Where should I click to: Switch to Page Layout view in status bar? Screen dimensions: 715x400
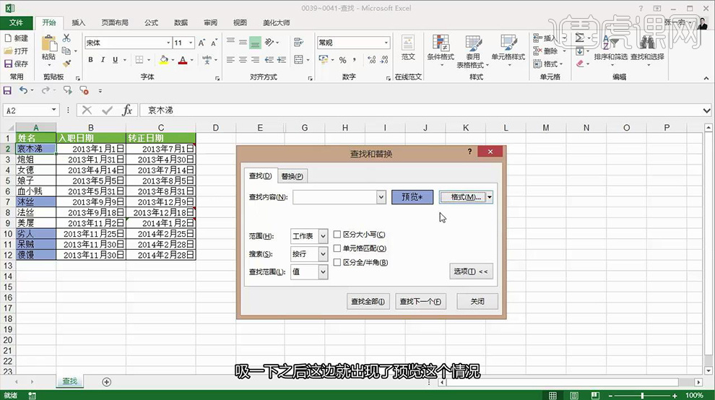coord(574,395)
